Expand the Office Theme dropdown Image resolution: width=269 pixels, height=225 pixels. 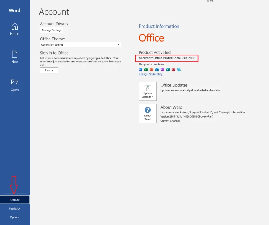tap(80, 45)
